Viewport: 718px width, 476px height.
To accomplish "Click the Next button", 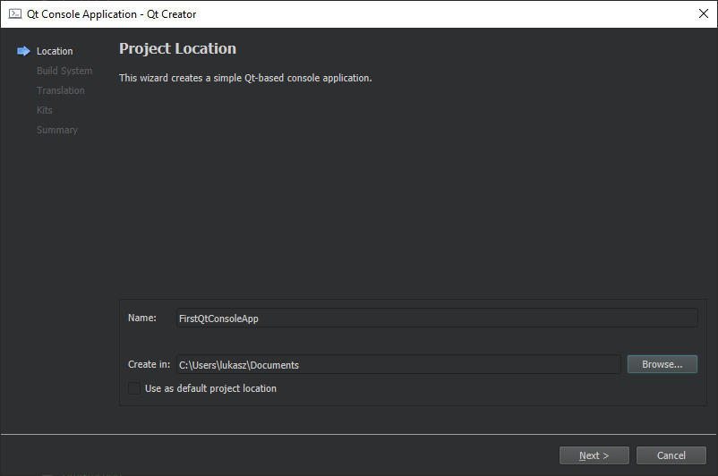I will (594, 455).
